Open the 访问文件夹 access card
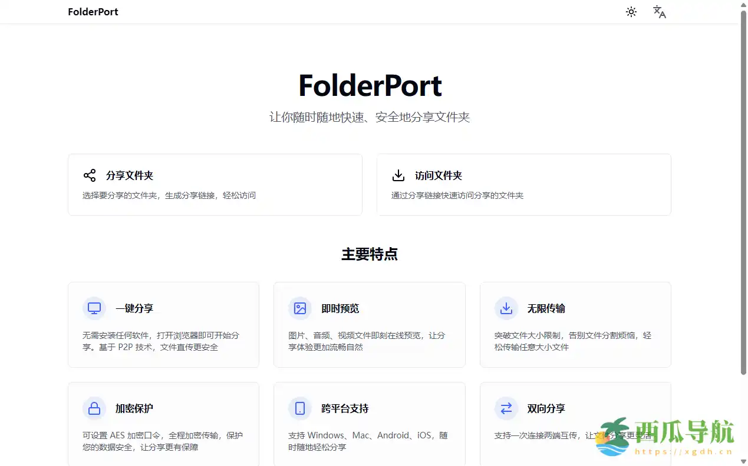This screenshot has height=466, width=748. tap(523, 184)
